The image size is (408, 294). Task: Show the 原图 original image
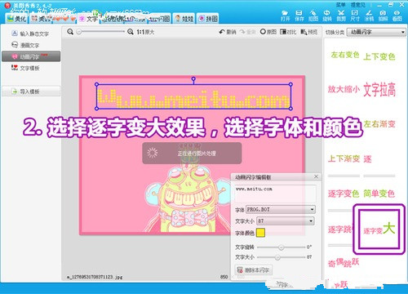(x=268, y=32)
